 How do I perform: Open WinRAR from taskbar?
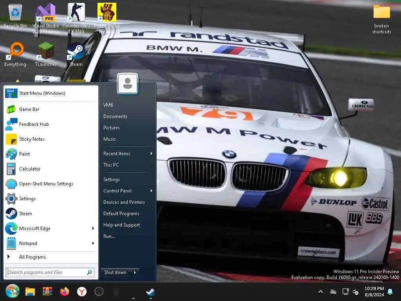tap(47, 292)
